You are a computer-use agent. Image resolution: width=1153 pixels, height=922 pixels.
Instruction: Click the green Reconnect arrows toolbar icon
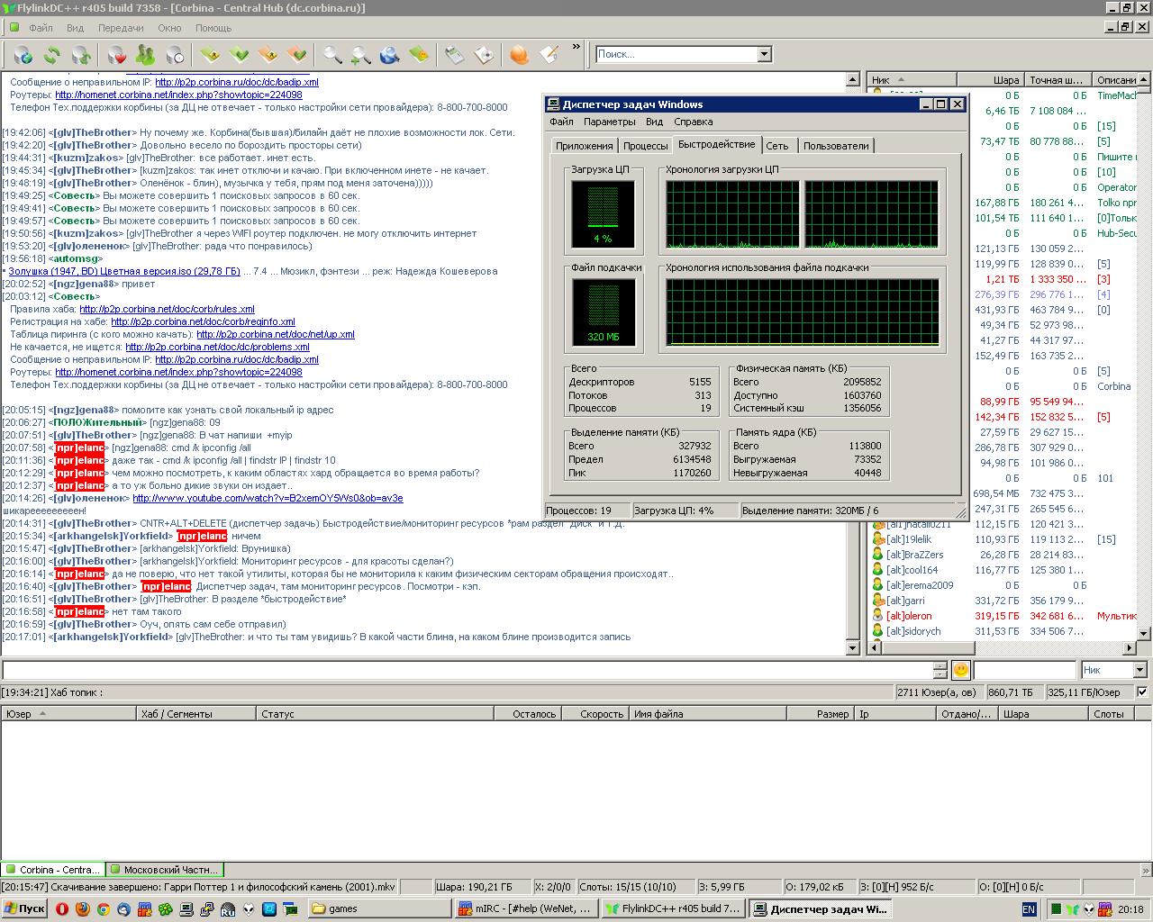click(51, 55)
